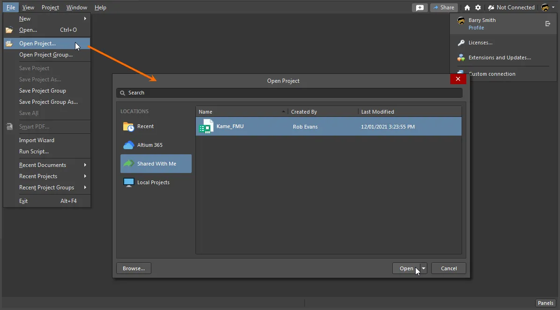Open the Help menu
560x310 pixels.
[100, 7]
